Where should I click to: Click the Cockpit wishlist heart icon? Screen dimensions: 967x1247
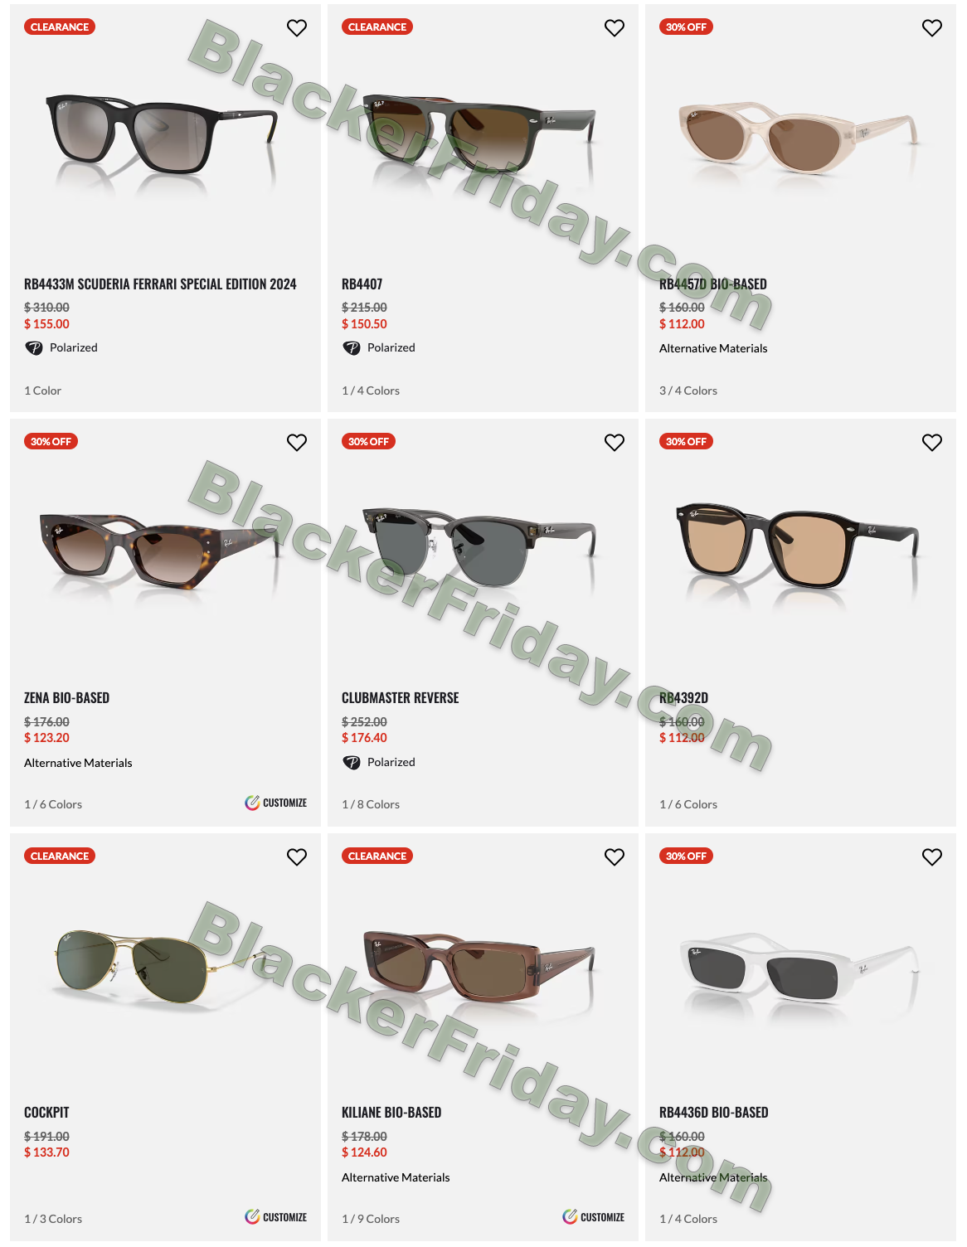point(297,856)
